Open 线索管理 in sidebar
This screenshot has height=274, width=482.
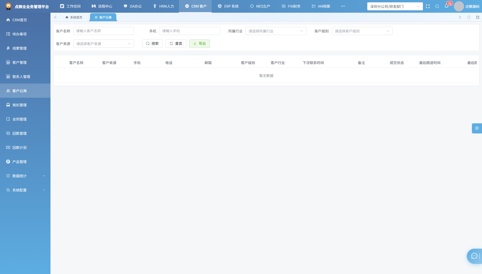(25, 48)
